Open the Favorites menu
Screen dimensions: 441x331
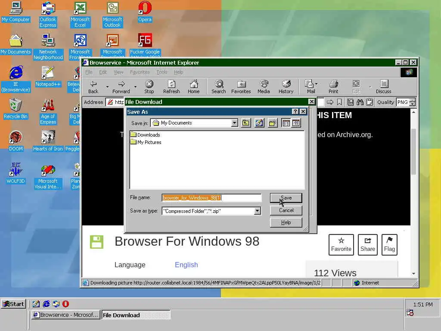(x=140, y=72)
